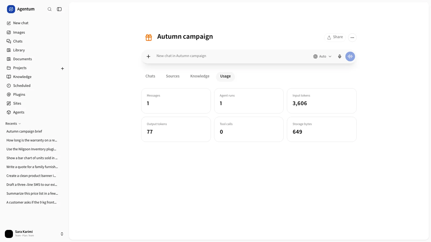Viewport: 431px width, 242px height.
Task: Start a New chat from sidebar
Action: (x=34, y=23)
